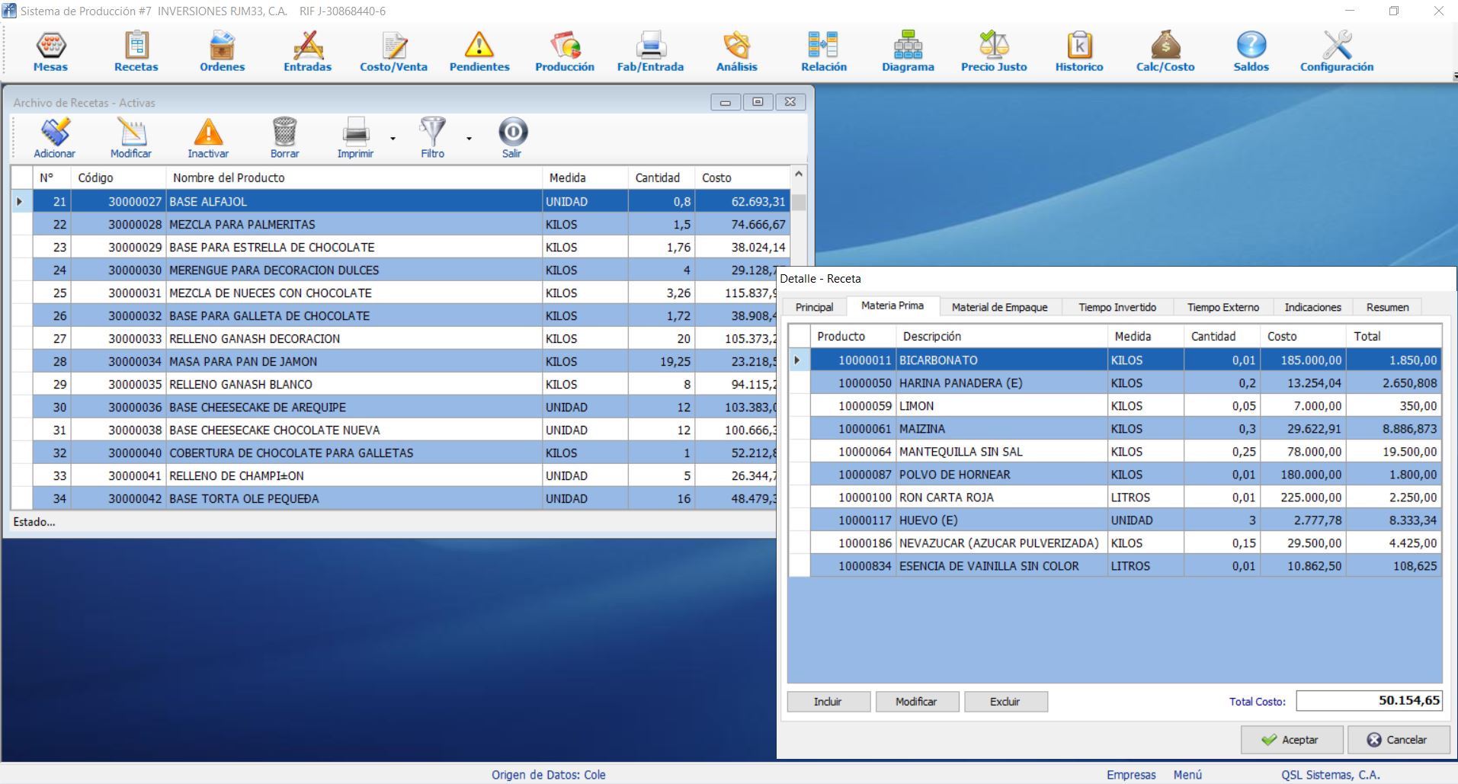This screenshot has width=1458, height=784.
Task: Open the Saldos question mark icon
Action: (x=1251, y=46)
